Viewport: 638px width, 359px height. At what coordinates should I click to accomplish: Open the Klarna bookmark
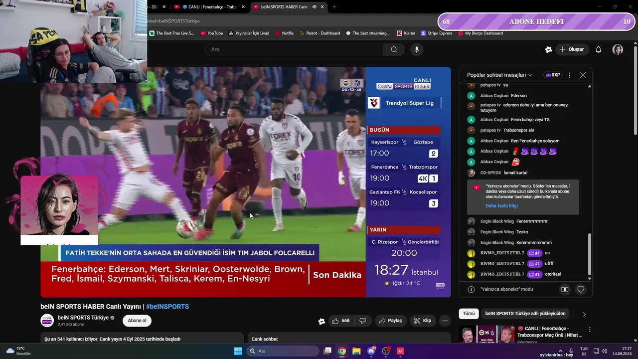tap(406, 33)
